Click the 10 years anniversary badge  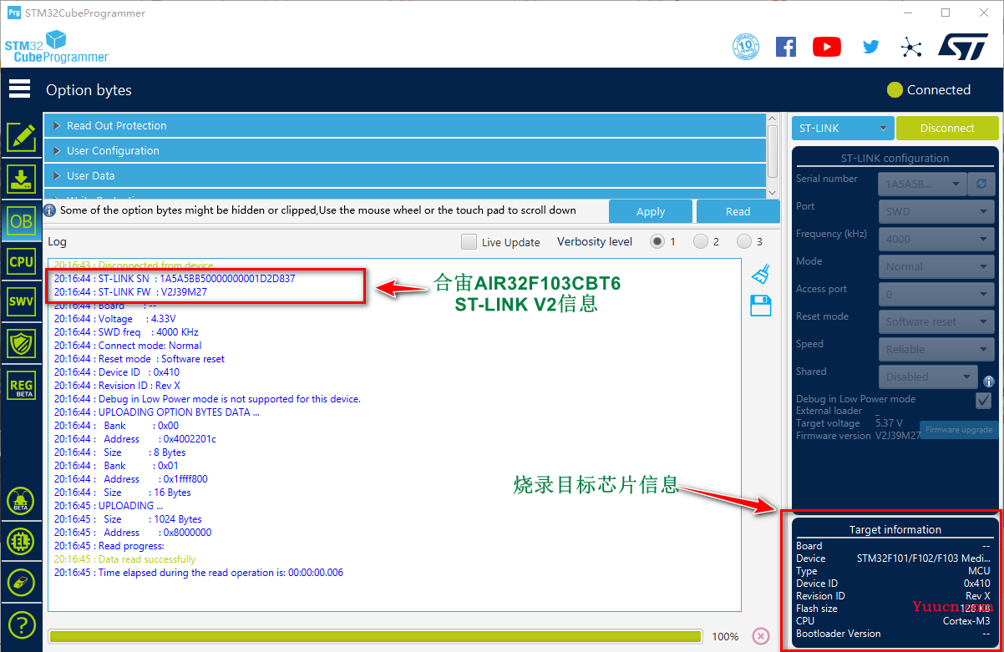(x=746, y=46)
